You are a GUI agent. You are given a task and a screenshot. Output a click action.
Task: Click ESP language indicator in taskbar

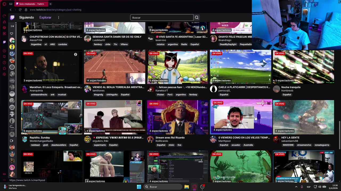308,187
